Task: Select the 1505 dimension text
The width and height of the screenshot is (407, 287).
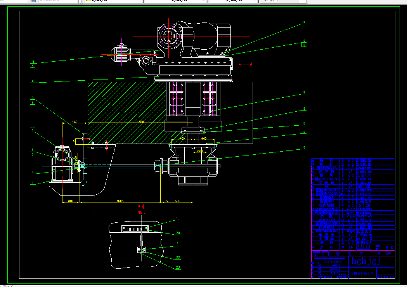Action: (x=120, y=201)
